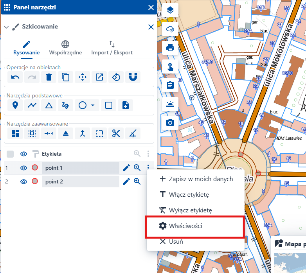
Task: Open the print map button
Action: 170,48
